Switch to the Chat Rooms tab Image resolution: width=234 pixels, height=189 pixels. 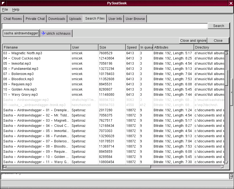[13, 19]
